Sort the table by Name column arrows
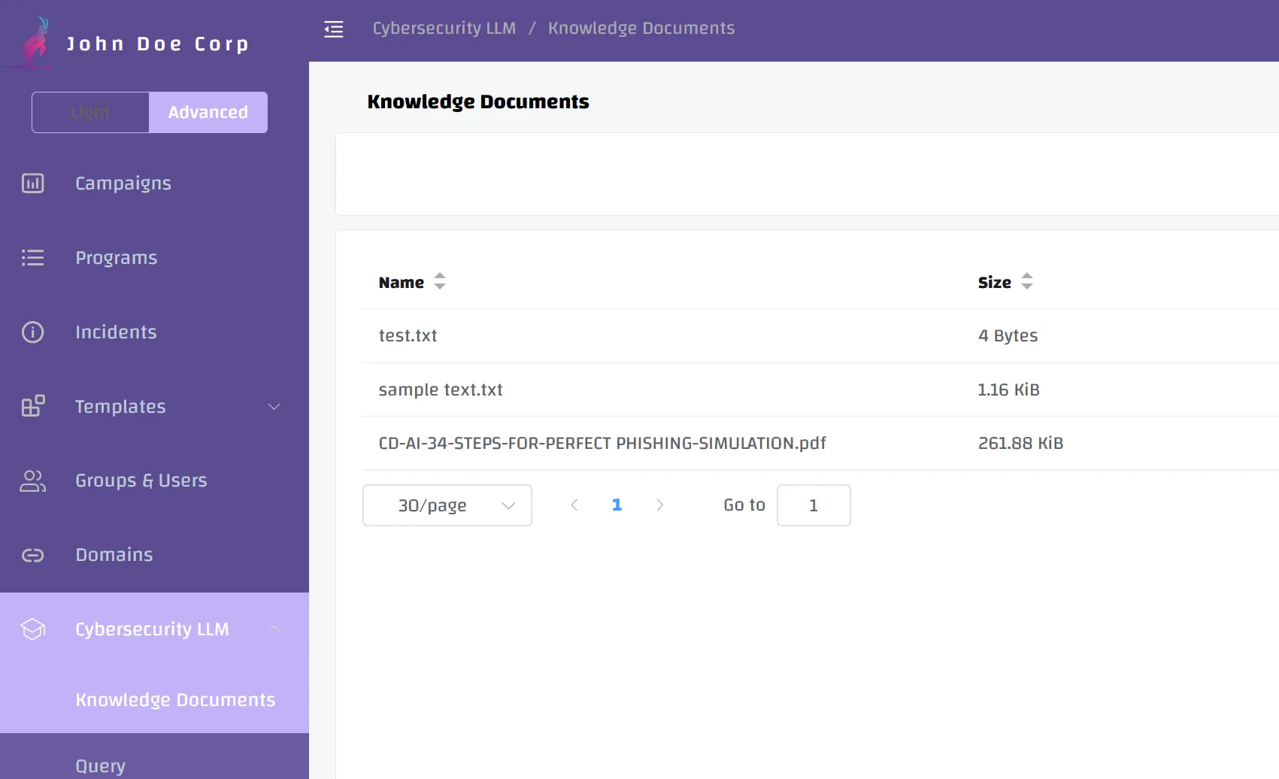 440,281
